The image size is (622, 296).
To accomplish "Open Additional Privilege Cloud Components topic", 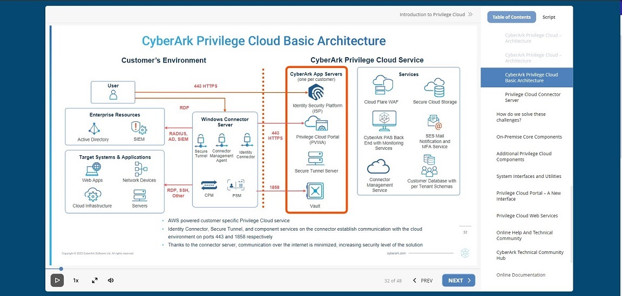I will point(524,156).
